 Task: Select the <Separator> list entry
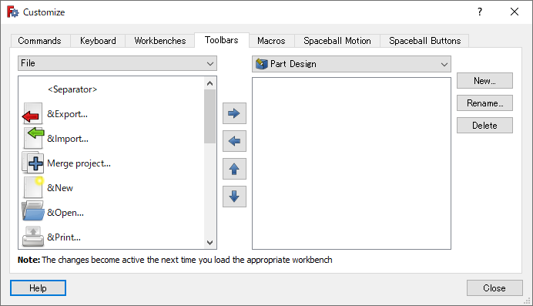pyautogui.click(x=72, y=89)
